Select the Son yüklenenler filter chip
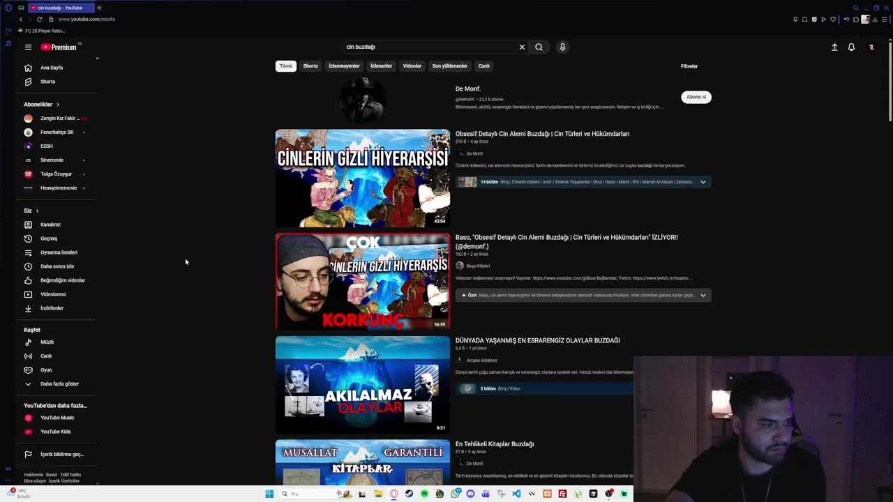893x502 pixels. (x=450, y=66)
